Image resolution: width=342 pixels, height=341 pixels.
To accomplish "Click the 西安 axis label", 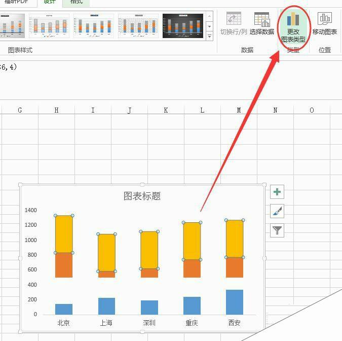I will coord(235,323).
